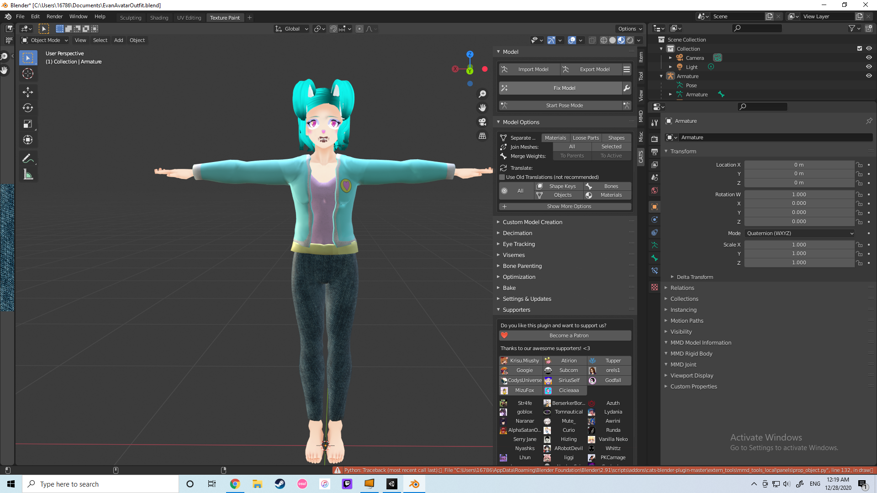Uncheck Use Old Translations option

502,177
